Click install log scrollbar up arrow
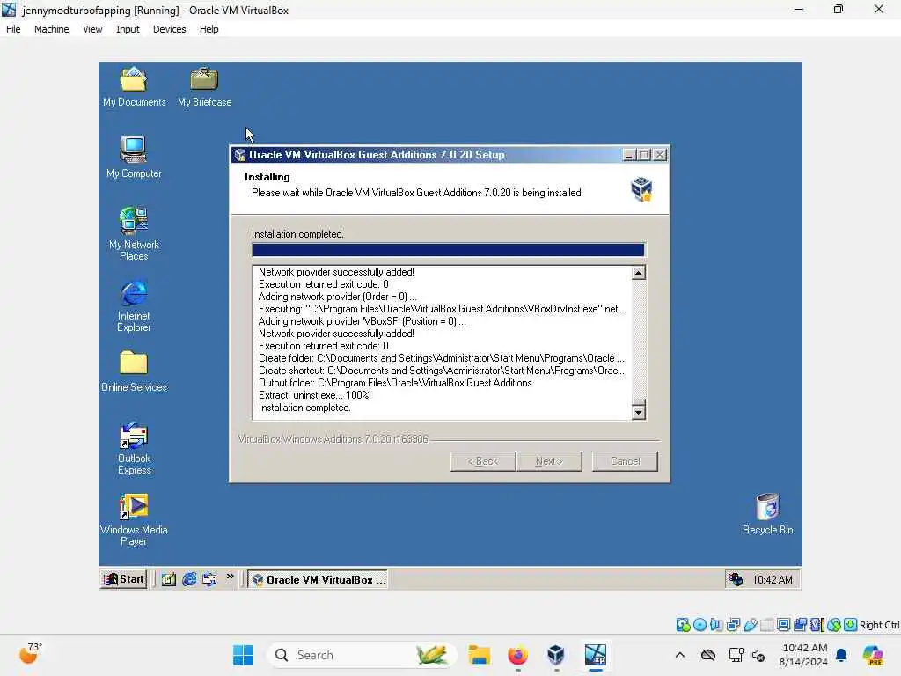Screen dimensions: 901x676 [x=639, y=273]
